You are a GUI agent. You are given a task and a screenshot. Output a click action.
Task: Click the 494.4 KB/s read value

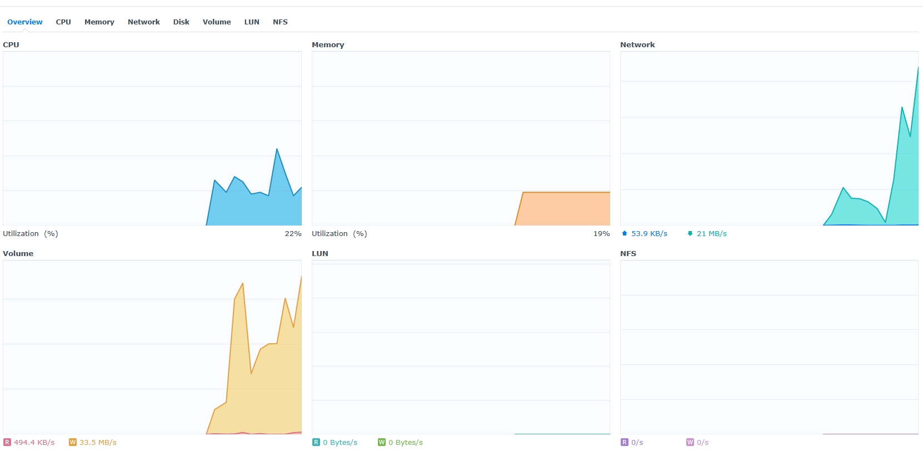[x=34, y=443]
